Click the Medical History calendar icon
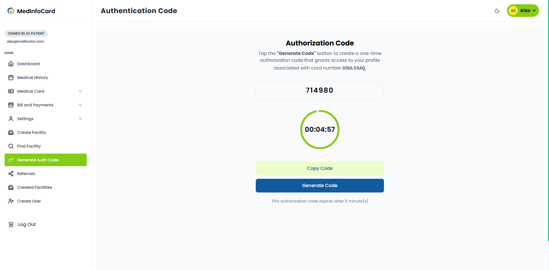 point(11,78)
